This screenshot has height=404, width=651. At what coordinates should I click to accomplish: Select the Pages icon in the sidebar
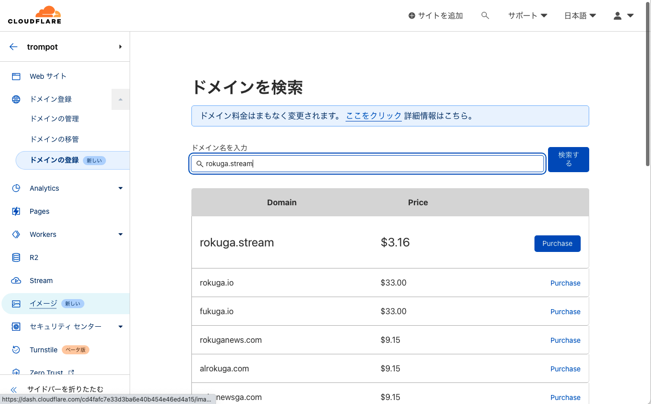pos(16,211)
